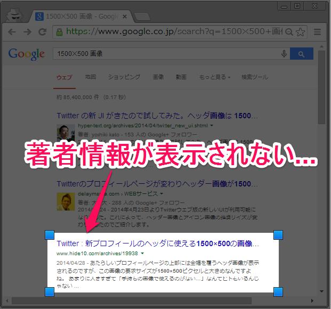Image resolution: width=331 pixels, height=309 pixels.
Task: Switch to the 画像 search tab
Action: [x=158, y=77]
